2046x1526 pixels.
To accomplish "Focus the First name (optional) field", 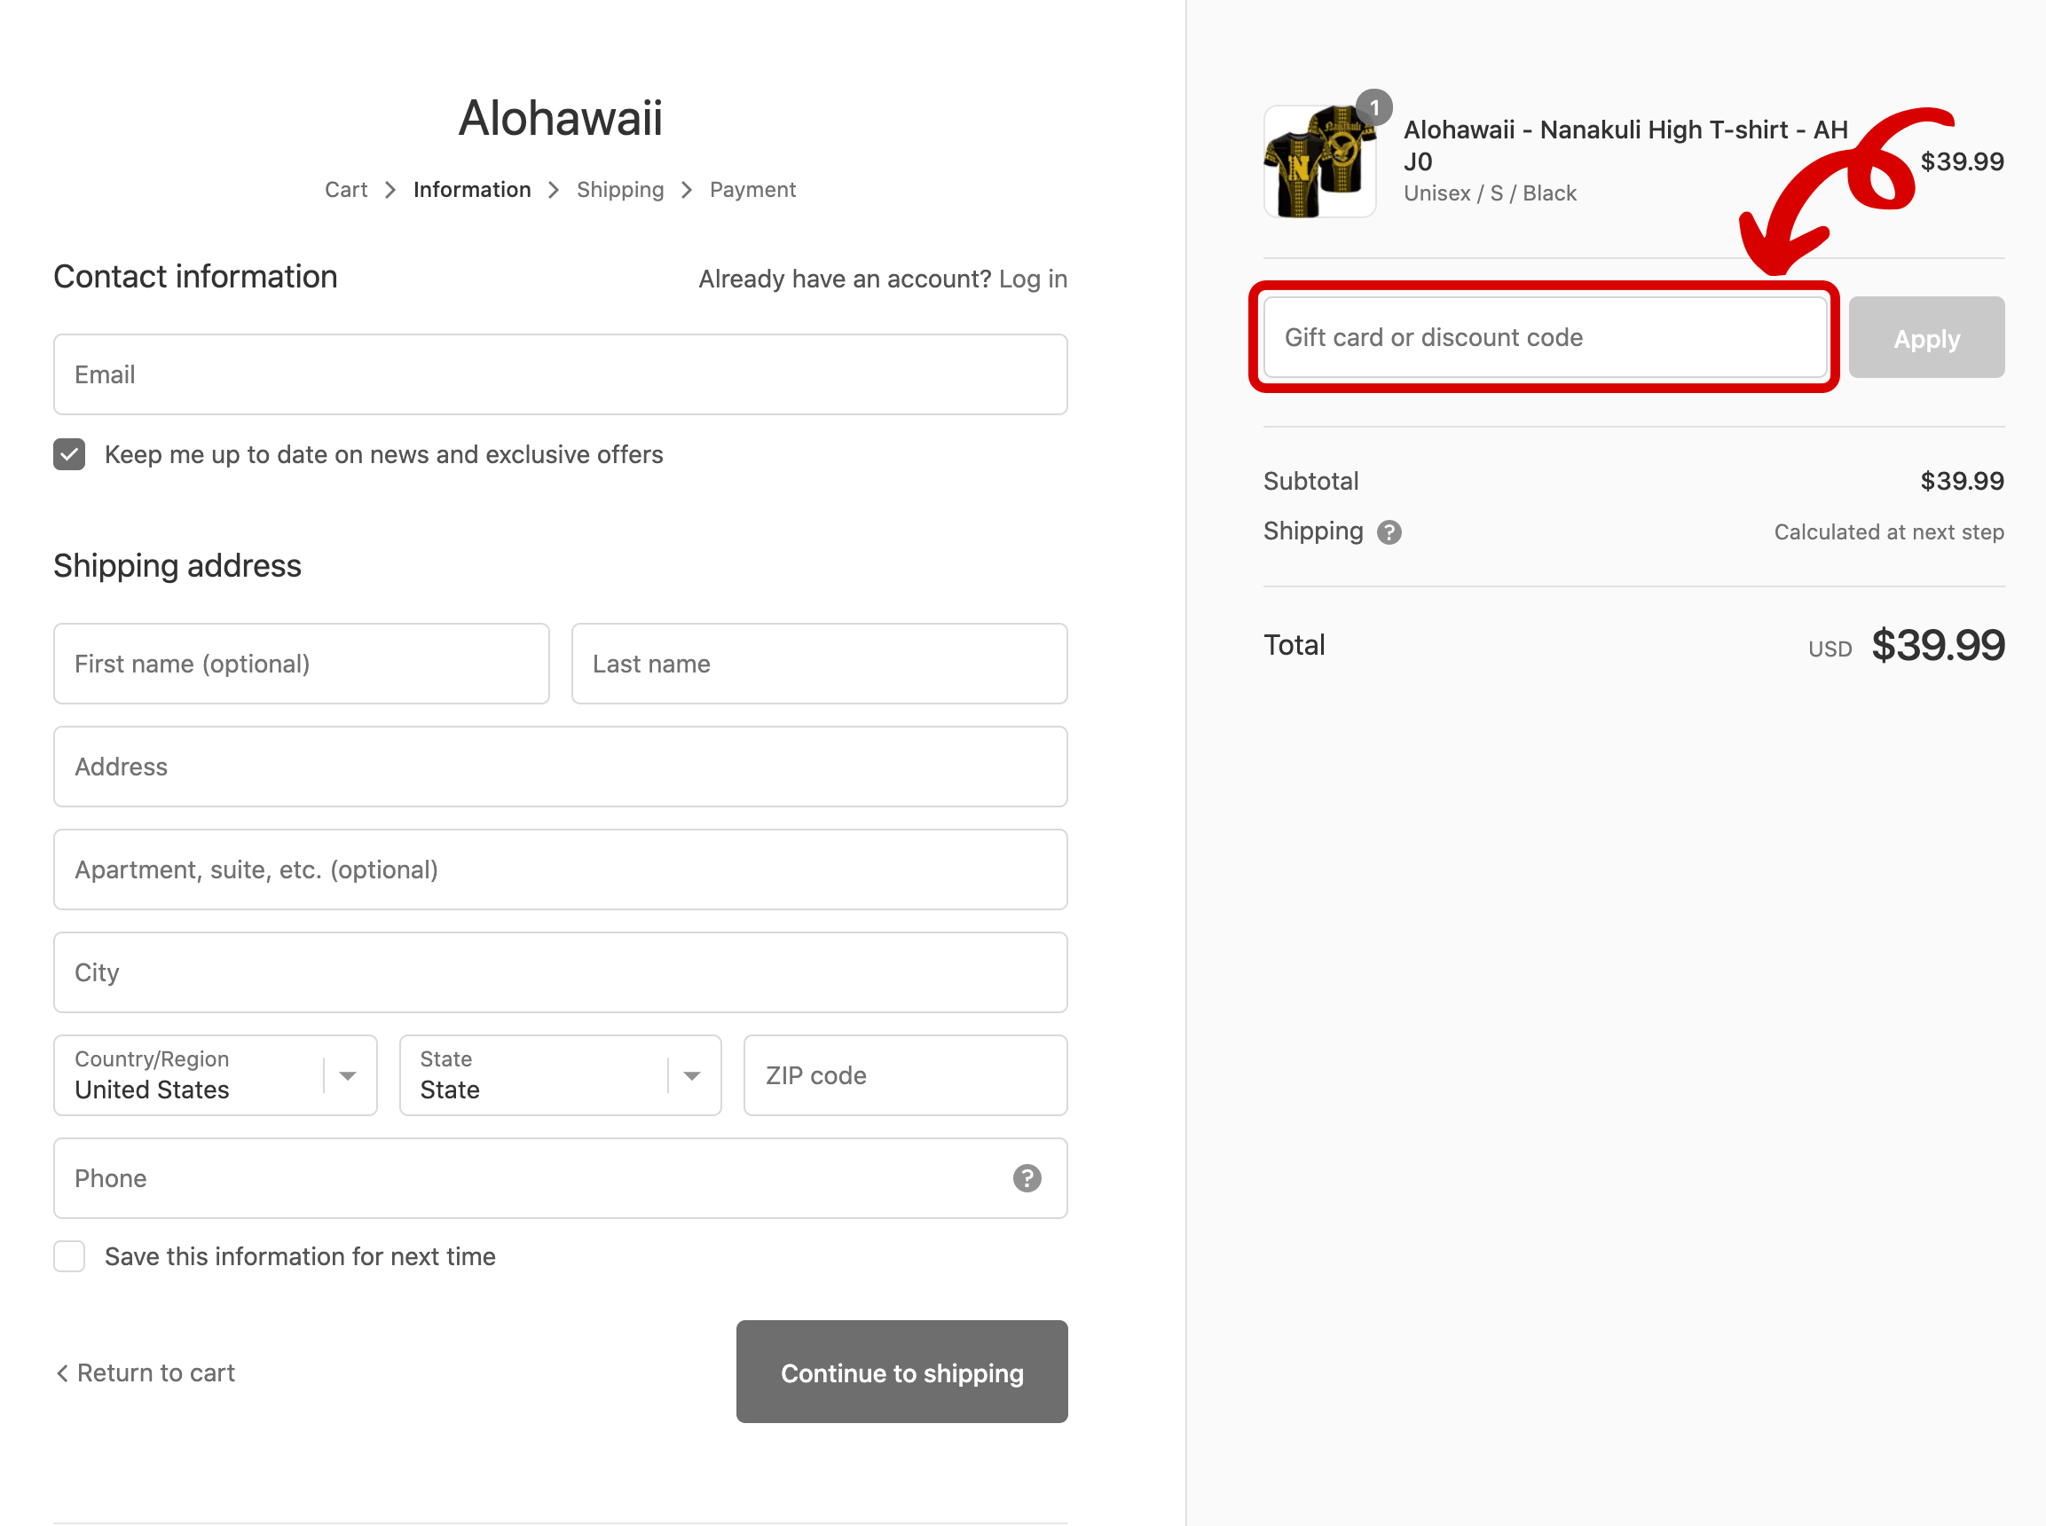I will pyautogui.click(x=301, y=664).
